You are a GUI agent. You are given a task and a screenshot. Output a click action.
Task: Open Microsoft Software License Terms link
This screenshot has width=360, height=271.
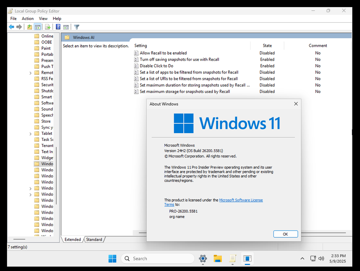[x=241, y=200]
